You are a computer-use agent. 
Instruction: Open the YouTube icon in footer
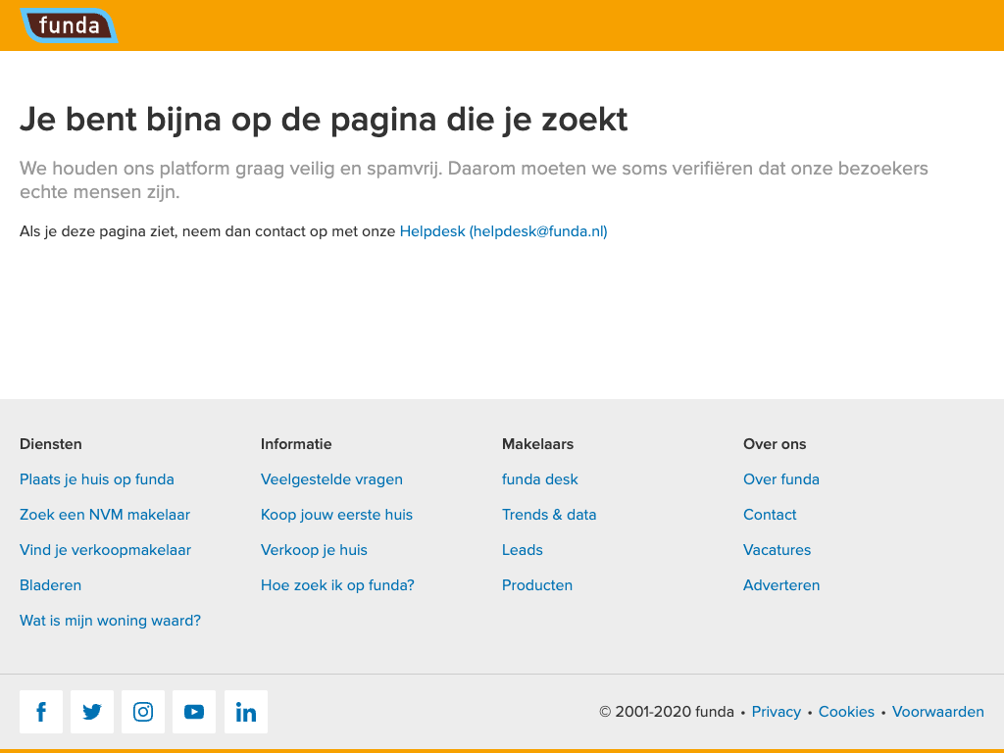point(194,712)
